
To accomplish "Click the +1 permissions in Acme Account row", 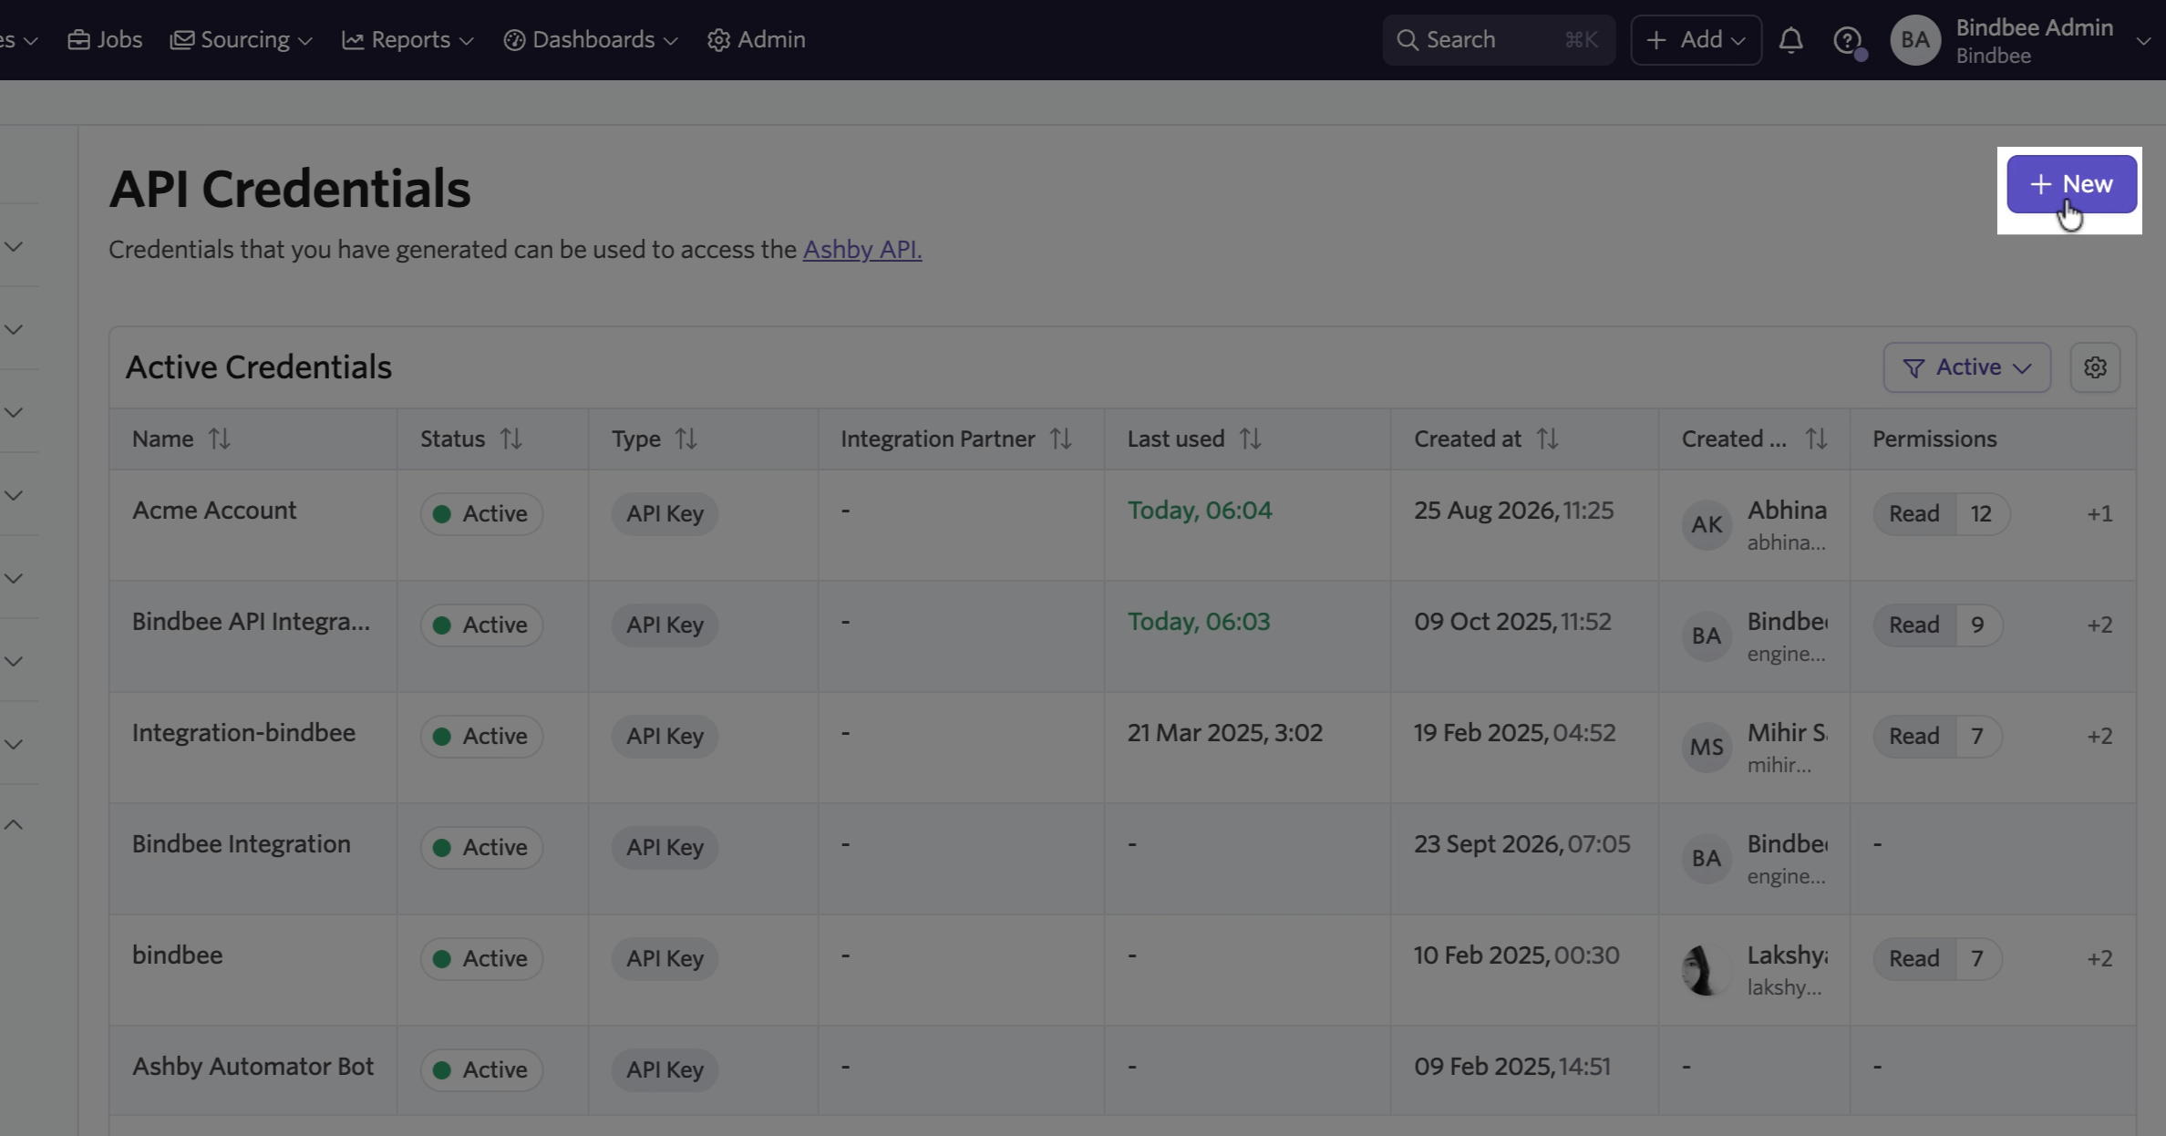I will [x=2099, y=513].
